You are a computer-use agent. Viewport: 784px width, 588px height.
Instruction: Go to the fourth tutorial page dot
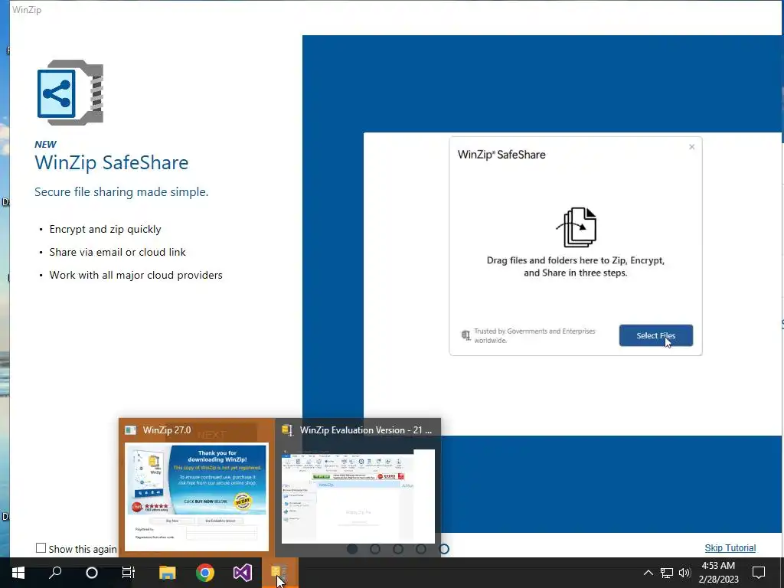(421, 549)
